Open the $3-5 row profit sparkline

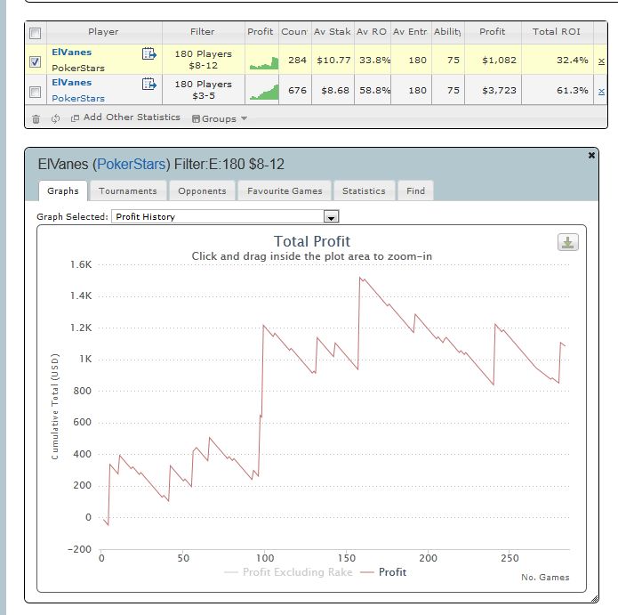click(x=263, y=91)
